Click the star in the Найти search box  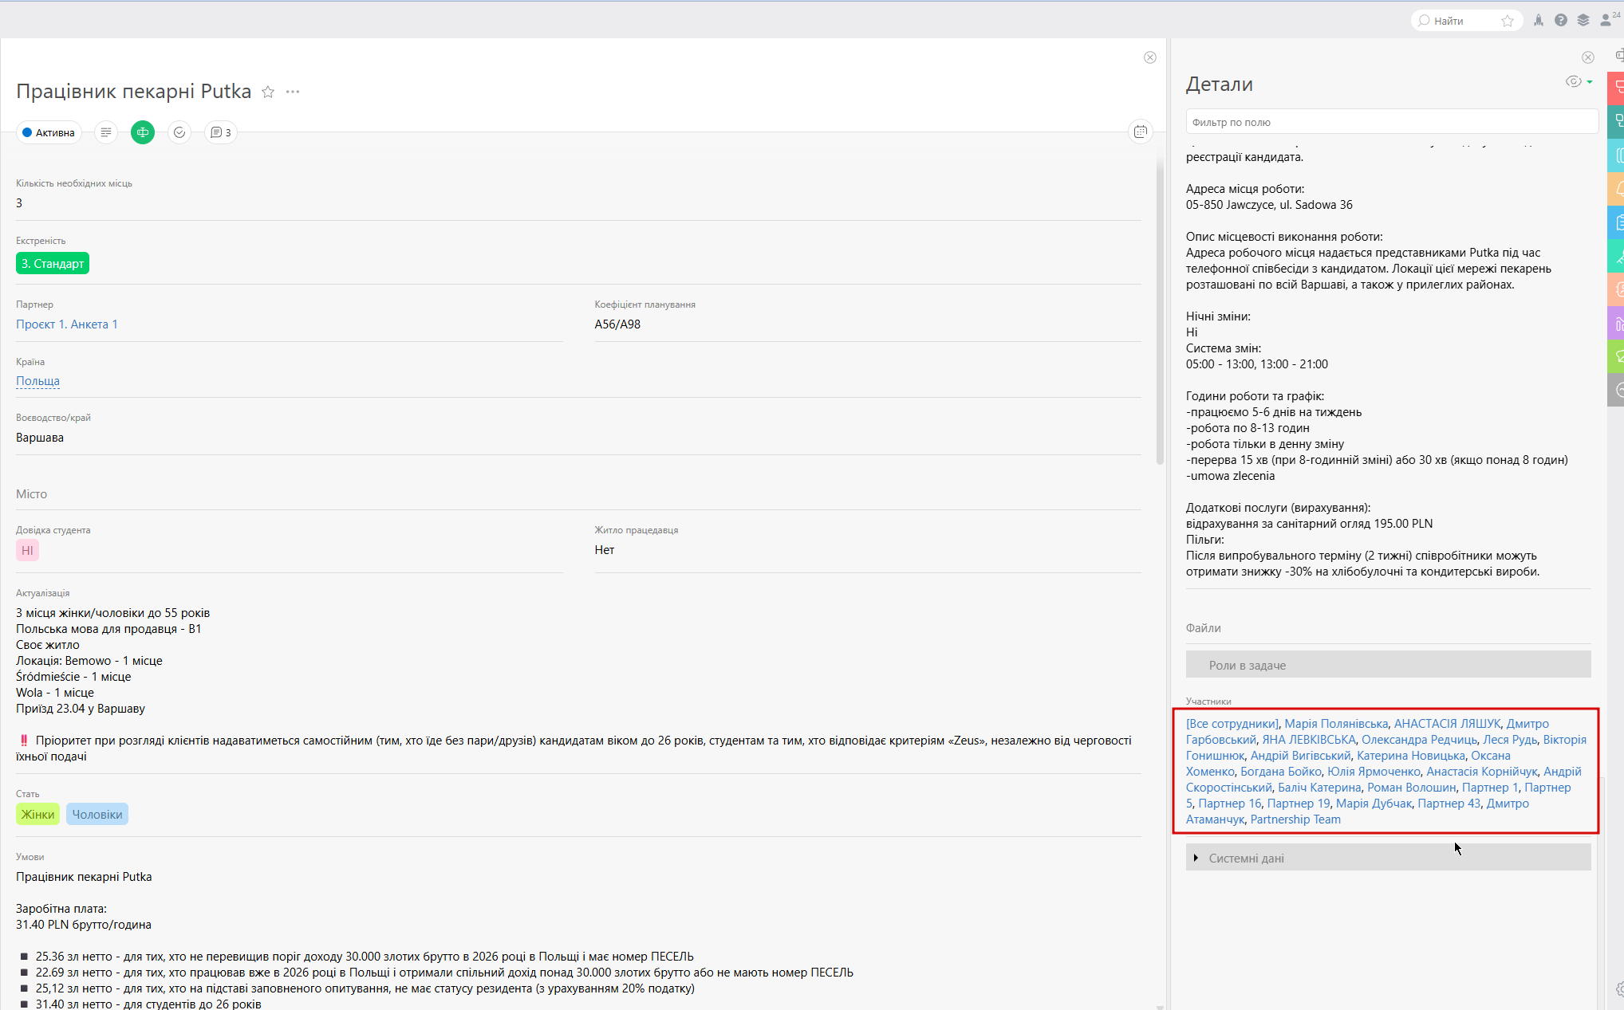(x=1508, y=21)
